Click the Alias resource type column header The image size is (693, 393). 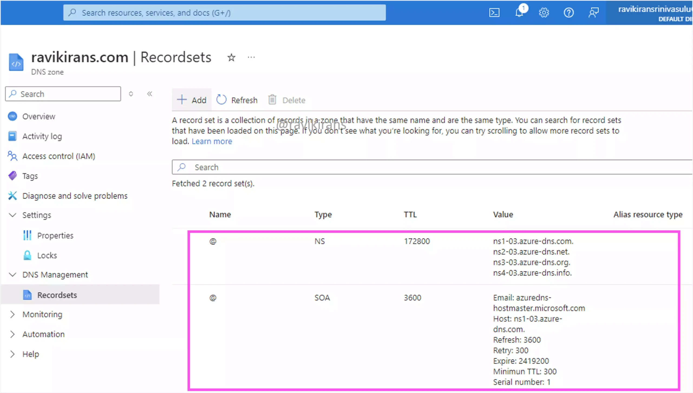click(x=648, y=215)
